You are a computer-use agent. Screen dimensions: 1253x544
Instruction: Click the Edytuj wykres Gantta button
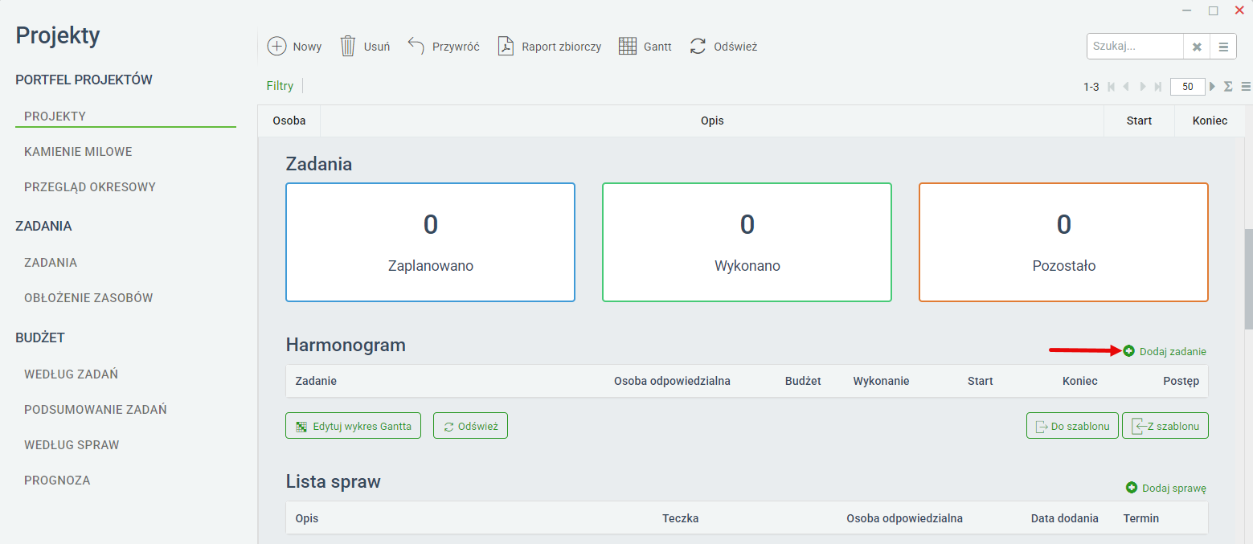pyautogui.click(x=353, y=426)
